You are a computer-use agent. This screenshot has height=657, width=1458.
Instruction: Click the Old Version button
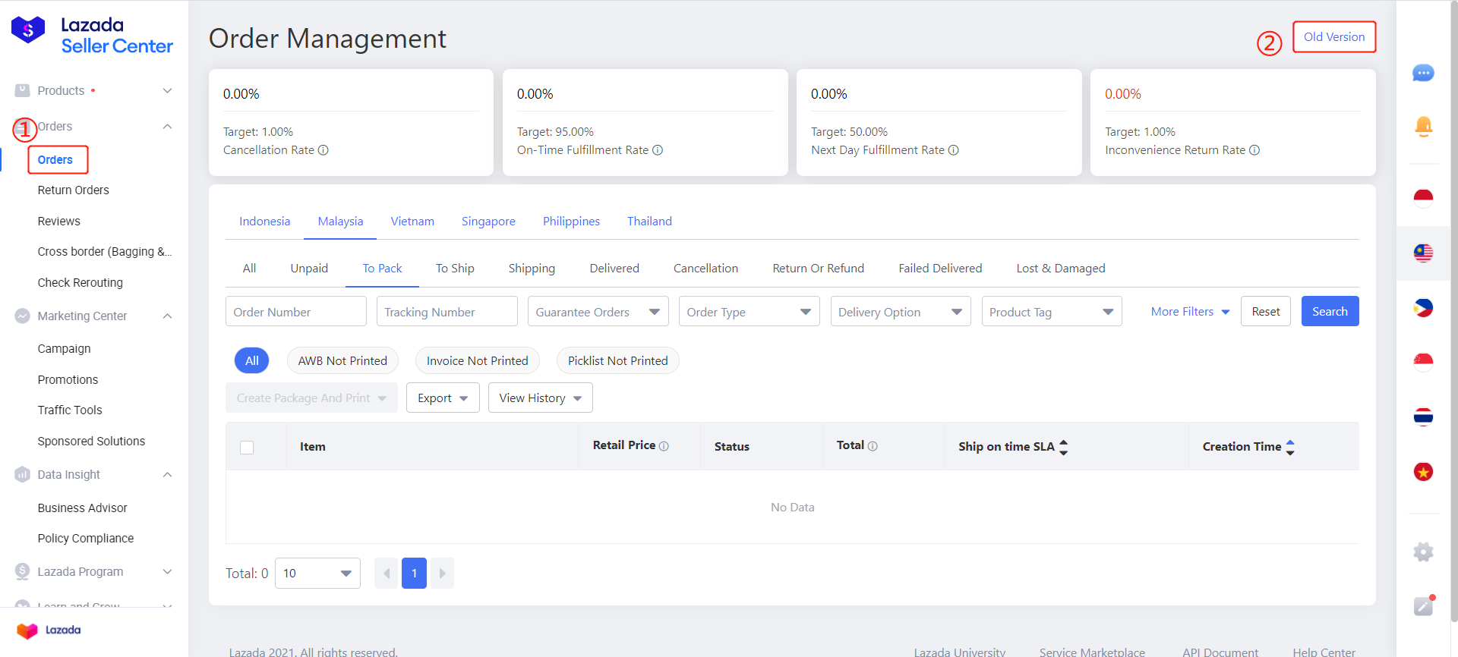click(x=1334, y=36)
